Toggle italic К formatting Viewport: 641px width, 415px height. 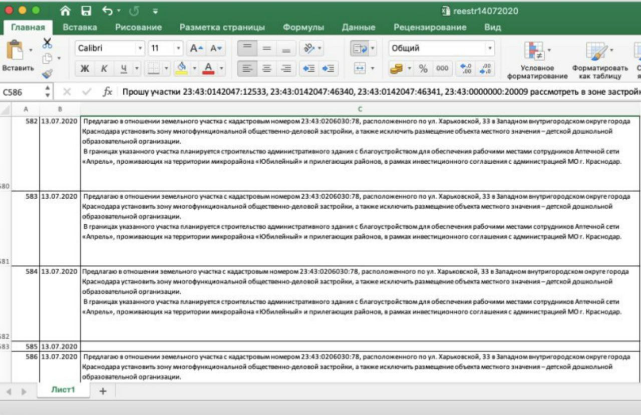pos(104,69)
